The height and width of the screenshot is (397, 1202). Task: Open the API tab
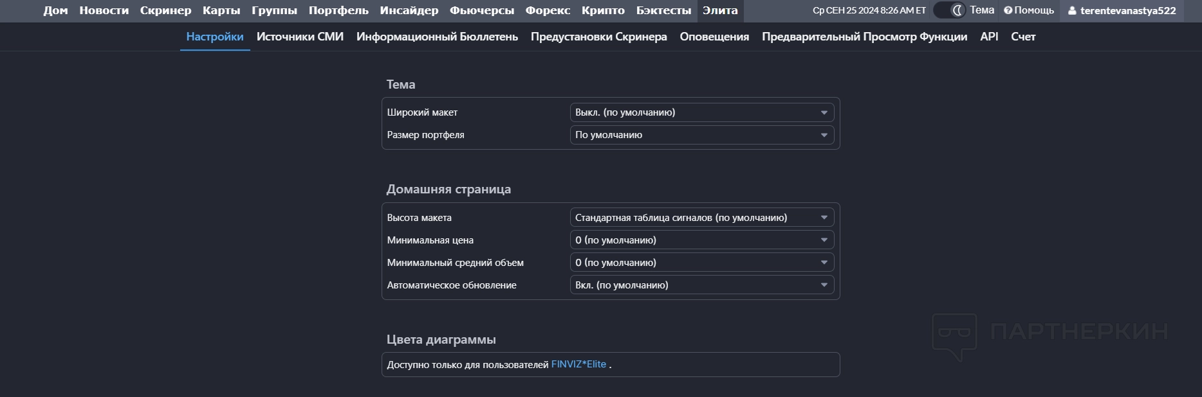point(989,37)
